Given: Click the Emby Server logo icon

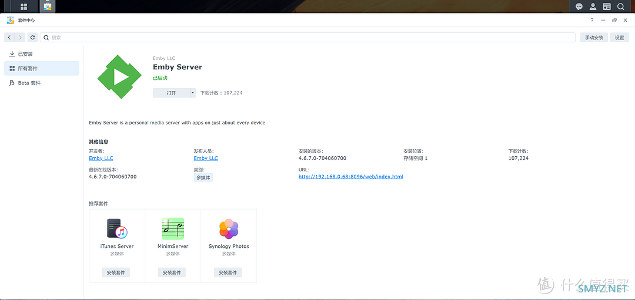Looking at the screenshot, I should pyautogui.click(x=120, y=76).
